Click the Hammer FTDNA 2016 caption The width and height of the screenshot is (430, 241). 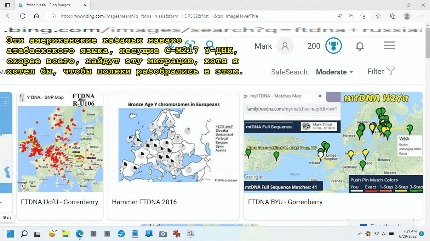[x=144, y=202]
